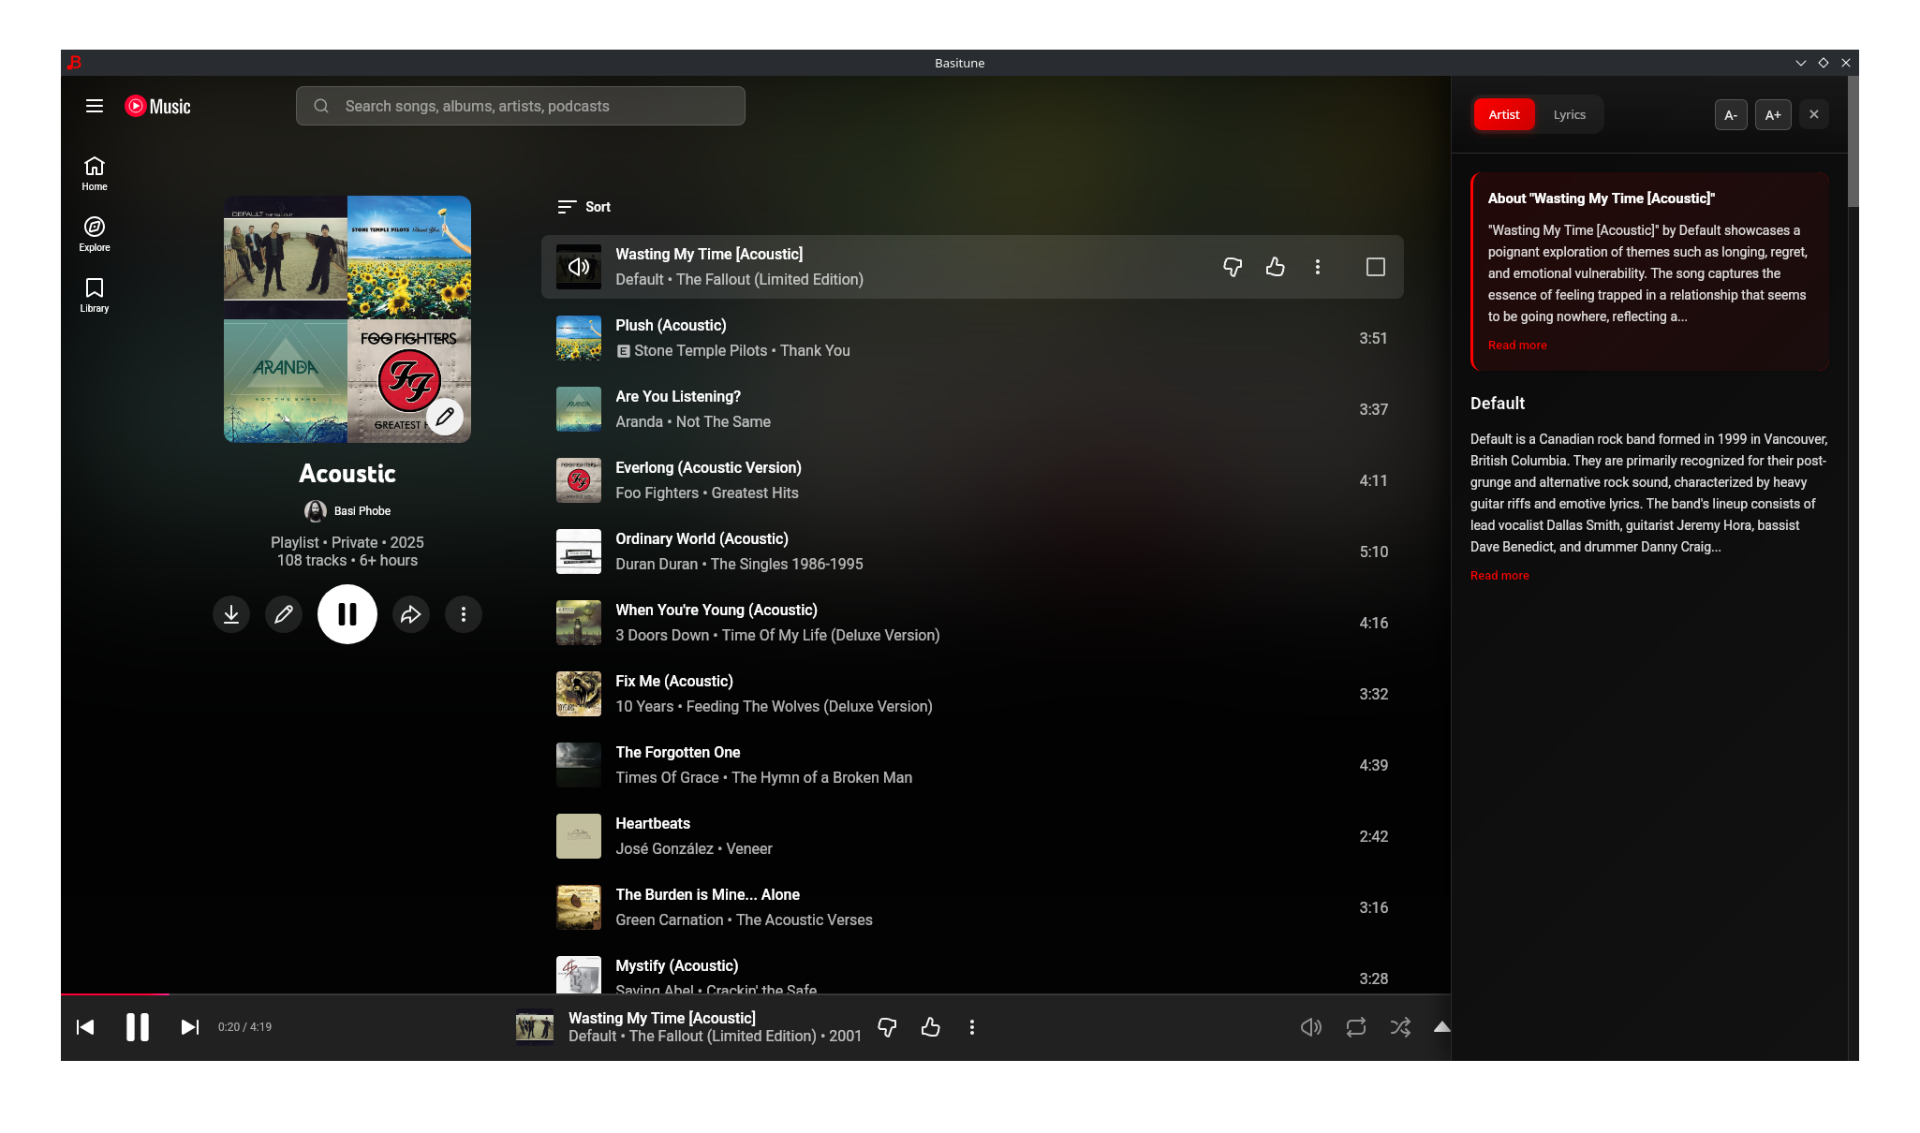Enable shuffle in the player bar
The height and width of the screenshot is (1133, 1920).
(x=1399, y=1027)
